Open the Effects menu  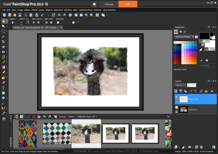point(34,10)
